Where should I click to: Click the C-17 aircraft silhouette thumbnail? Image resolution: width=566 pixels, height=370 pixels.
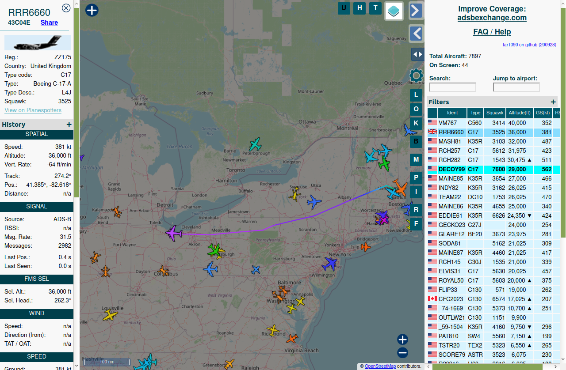[38, 43]
